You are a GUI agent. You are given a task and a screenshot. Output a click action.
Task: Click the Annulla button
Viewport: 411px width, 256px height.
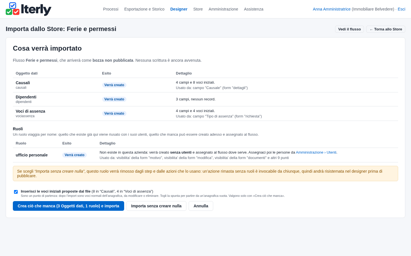(201, 206)
